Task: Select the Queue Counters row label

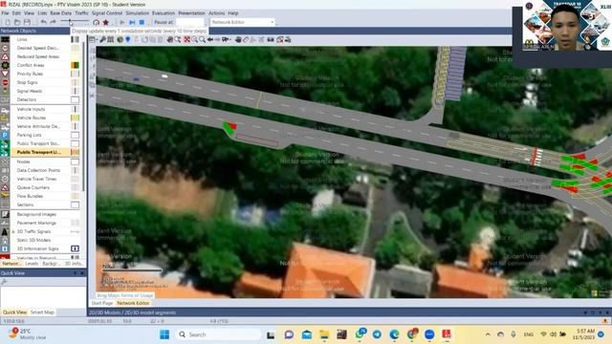Action: click(33, 187)
